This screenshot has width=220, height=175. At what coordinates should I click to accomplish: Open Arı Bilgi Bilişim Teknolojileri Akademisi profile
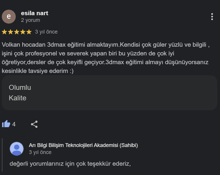(83, 145)
